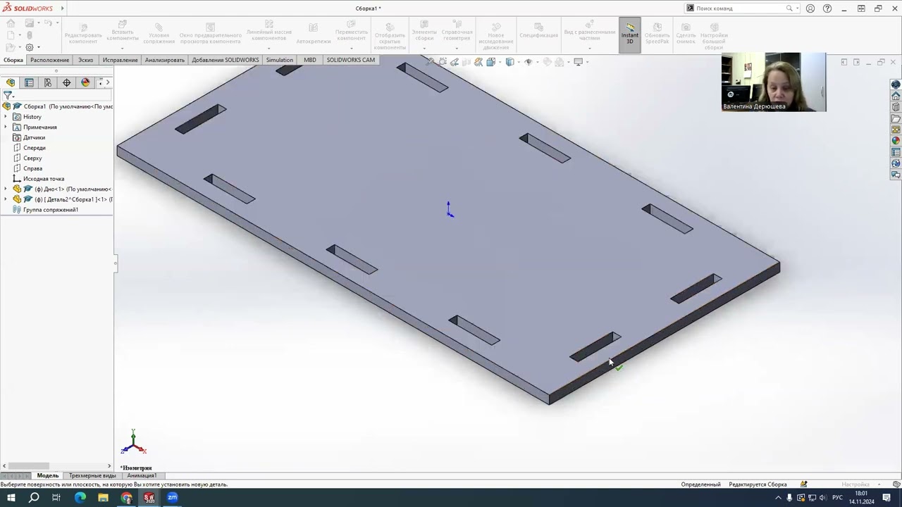
Task: Select Модель bottom tab
Action: tap(48, 475)
